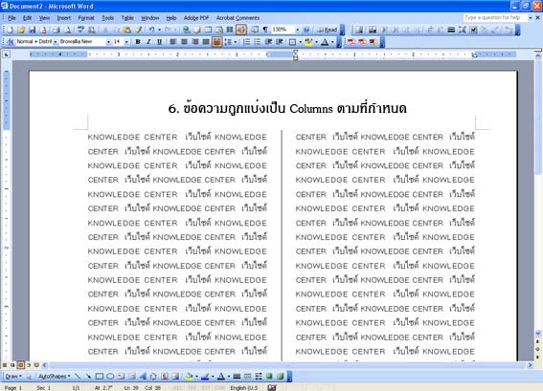Click the Font Color button
543x391 pixels.
coord(325,42)
